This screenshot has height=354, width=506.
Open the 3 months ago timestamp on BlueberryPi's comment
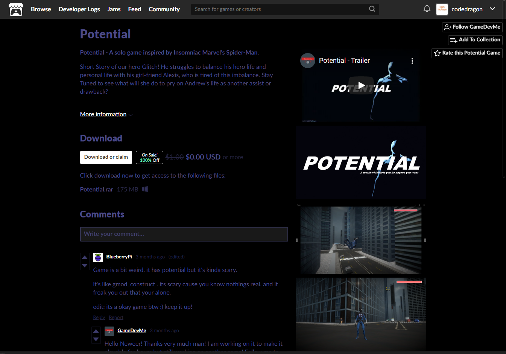click(x=150, y=257)
